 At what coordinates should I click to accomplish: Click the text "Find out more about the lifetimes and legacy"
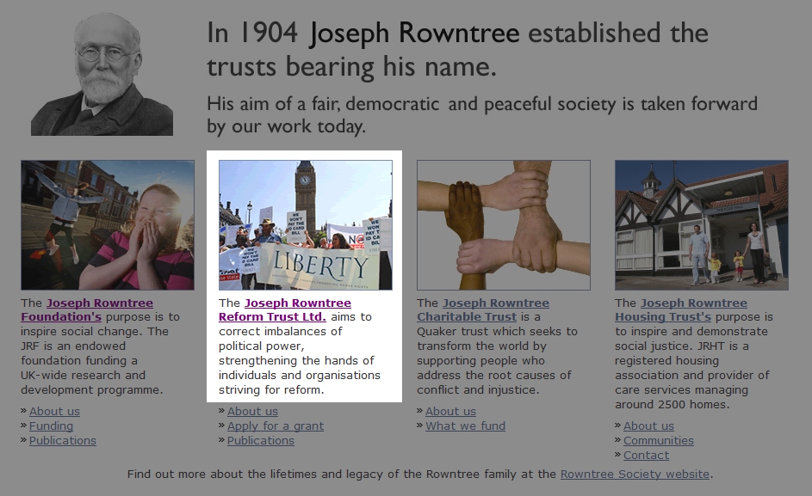pyautogui.click(x=342, y=474)
